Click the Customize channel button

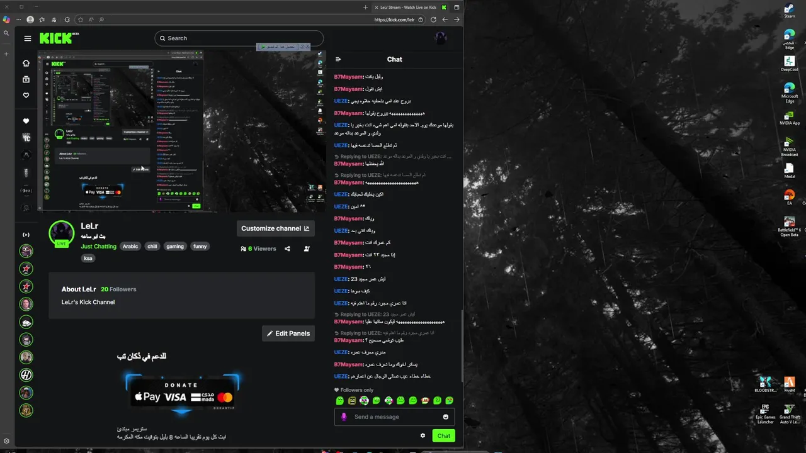(x=276, y=228)
